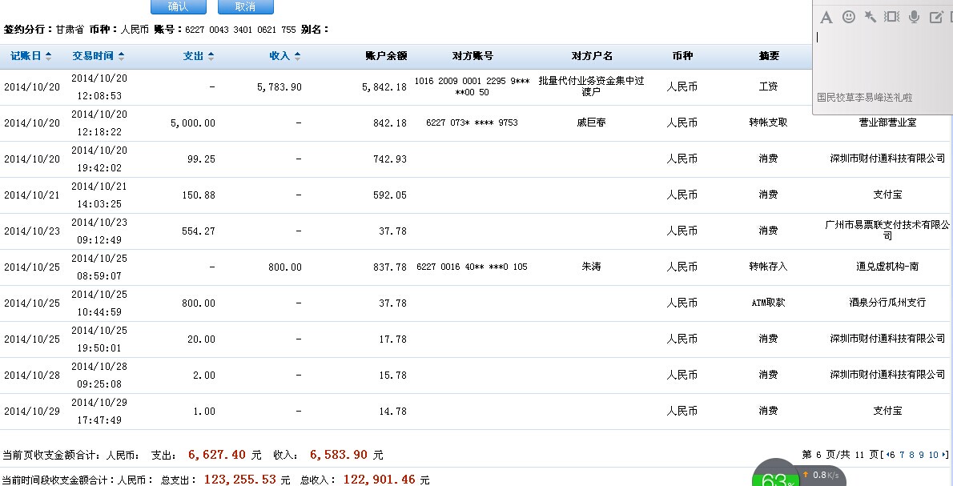Open font settings in chat toolbar
953x486 pixels.
tap(826, 17)
